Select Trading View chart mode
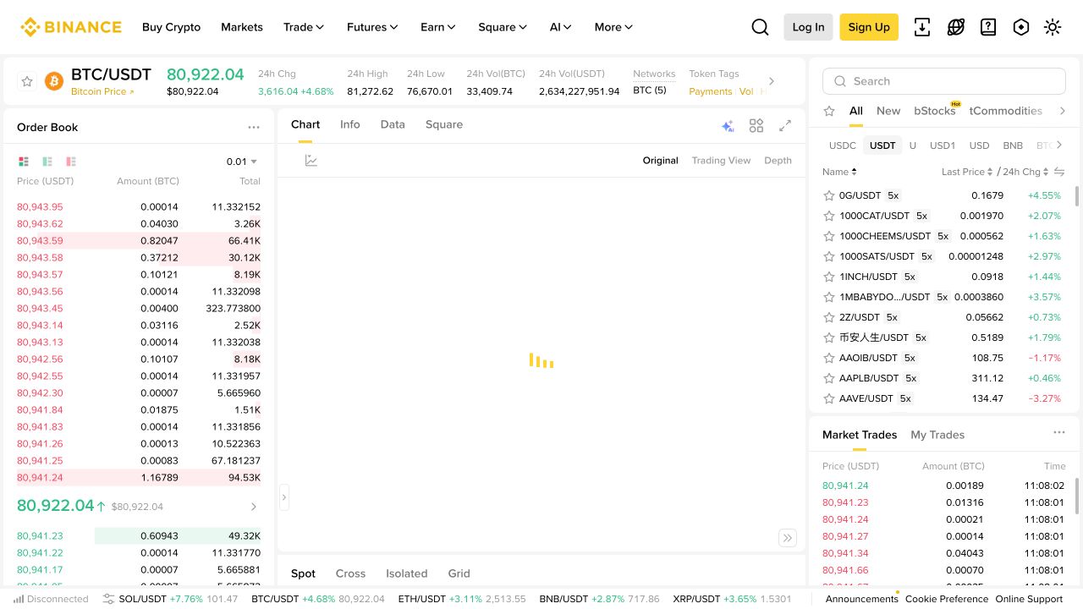The image size is (1083, 609). tap(721, 161)
